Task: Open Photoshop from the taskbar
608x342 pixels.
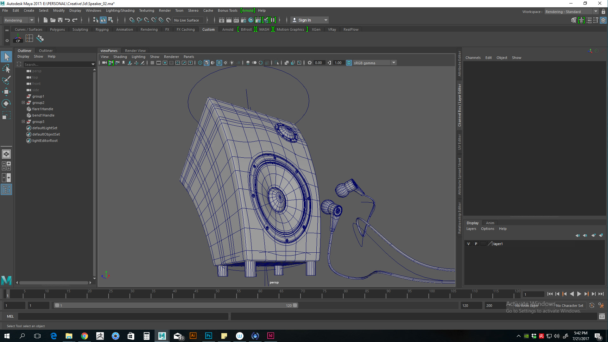Action: point(208,336)
